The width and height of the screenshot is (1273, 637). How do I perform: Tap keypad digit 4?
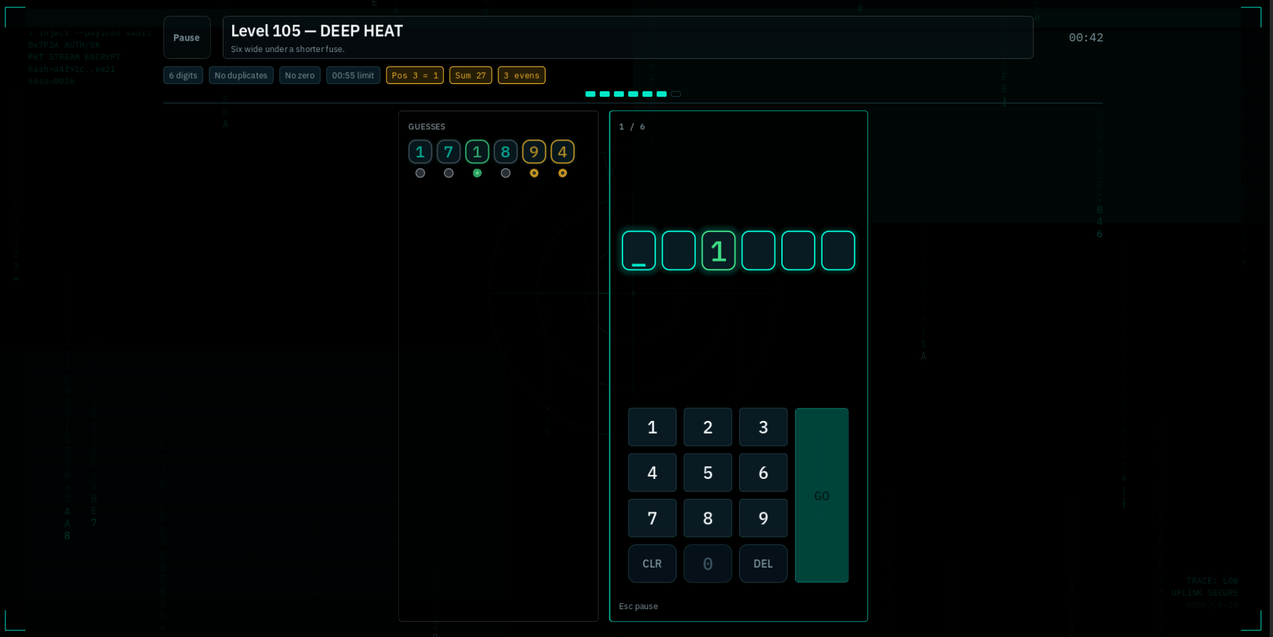click(x=652, y=473)
